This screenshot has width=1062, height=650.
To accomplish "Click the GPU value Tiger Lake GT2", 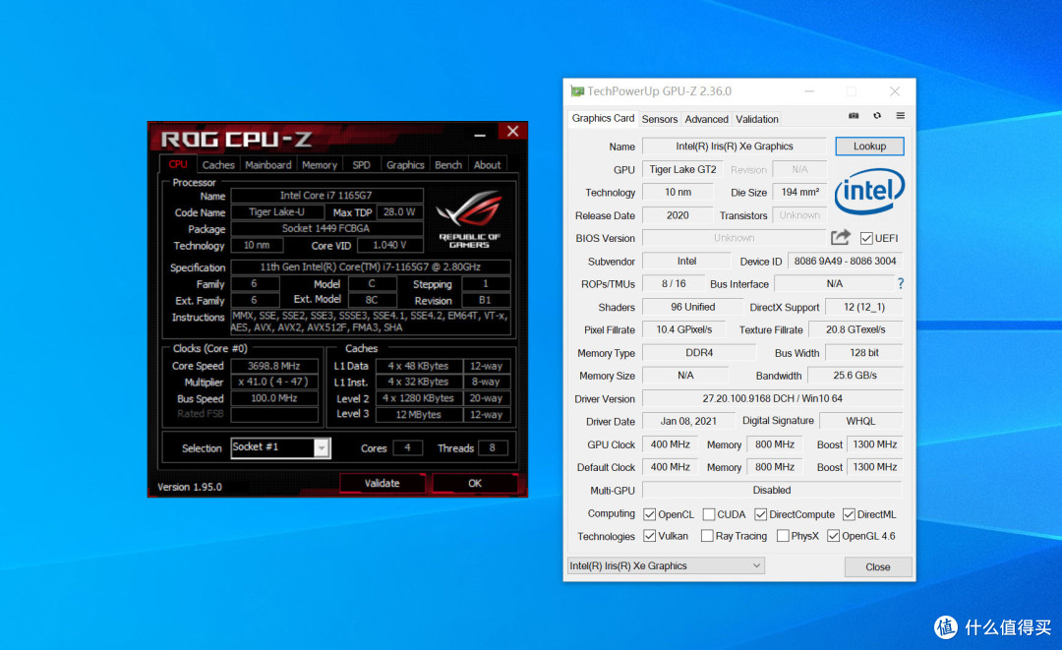I will [x=682, y=169].
